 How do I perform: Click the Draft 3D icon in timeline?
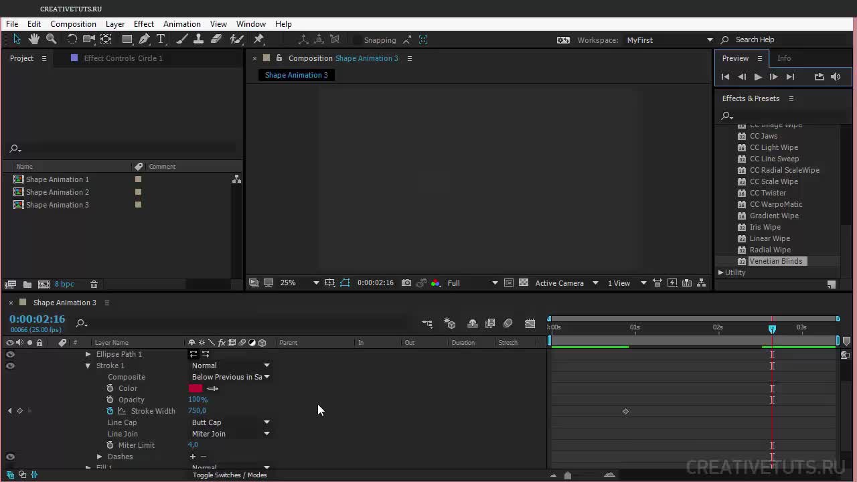click(450, 324)
